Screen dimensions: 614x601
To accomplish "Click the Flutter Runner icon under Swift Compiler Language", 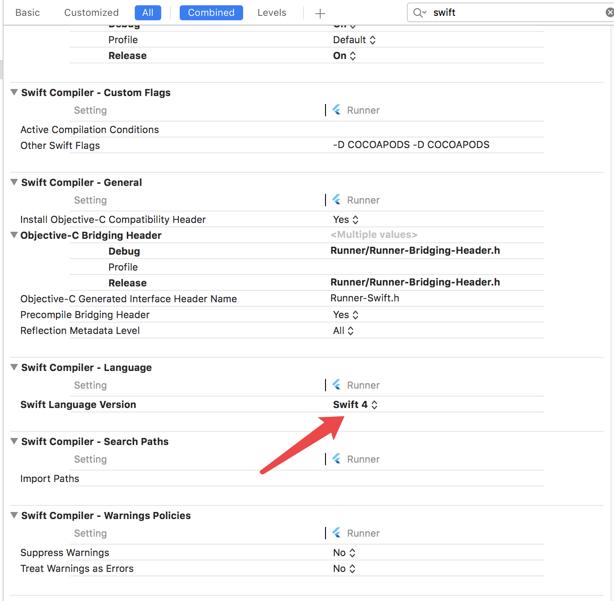I will (x=337, y=385).
